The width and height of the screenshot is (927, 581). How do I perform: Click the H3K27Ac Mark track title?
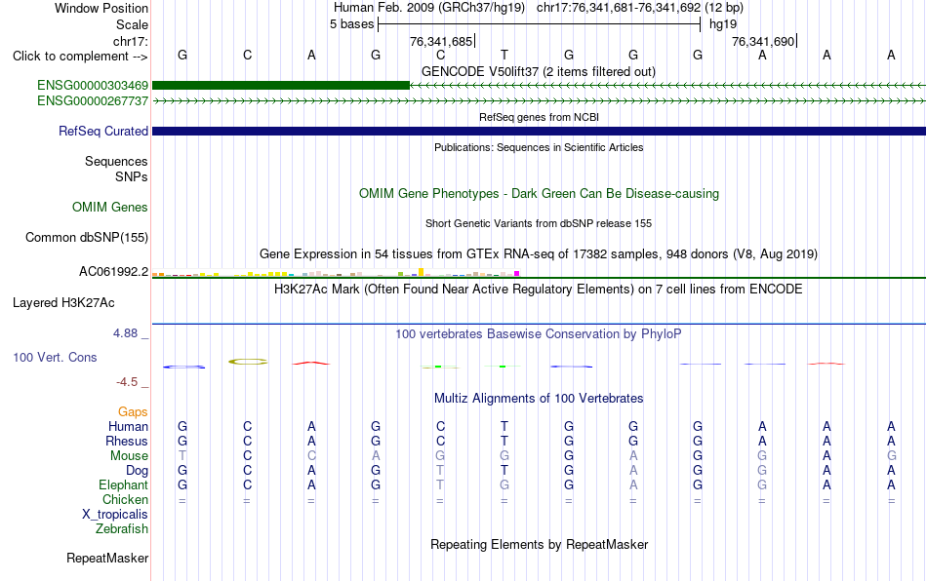(x=539, y=289)
